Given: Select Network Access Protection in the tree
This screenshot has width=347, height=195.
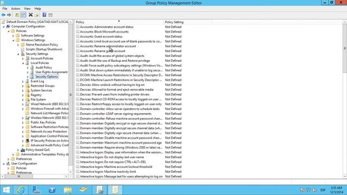Looking at the screenshot, I should [49, 132].
